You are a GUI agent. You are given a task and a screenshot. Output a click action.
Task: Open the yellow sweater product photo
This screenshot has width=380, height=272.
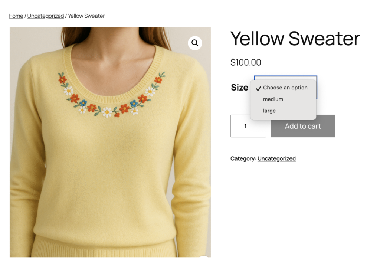(x=110, y=167)
